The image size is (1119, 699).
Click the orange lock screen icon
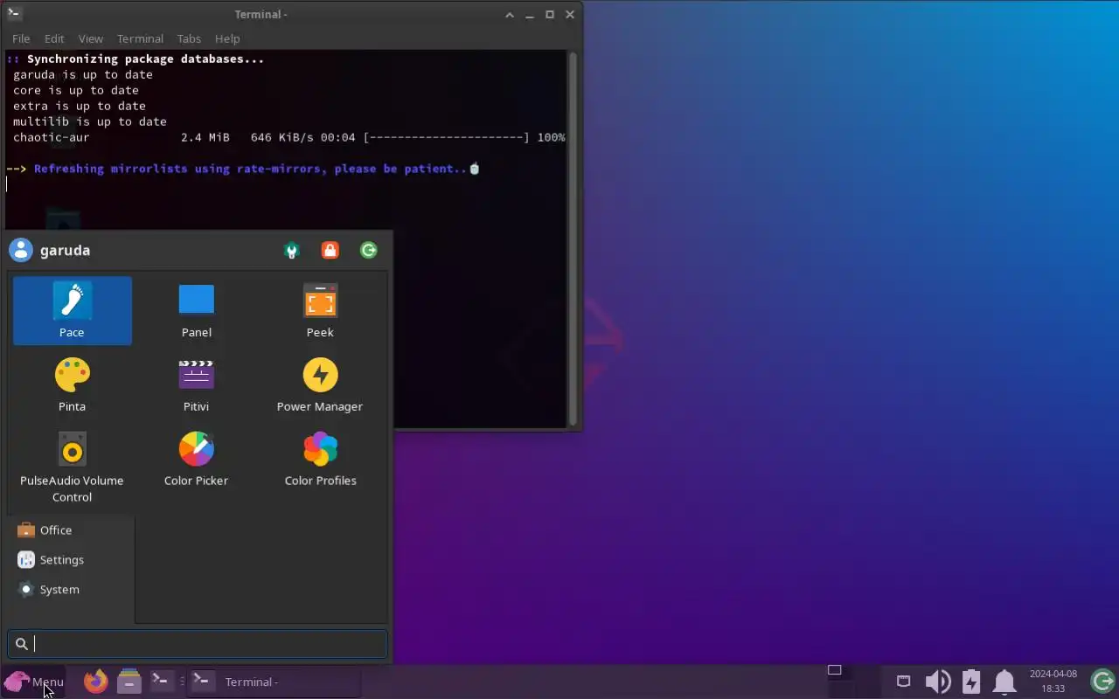pos(330,251)
